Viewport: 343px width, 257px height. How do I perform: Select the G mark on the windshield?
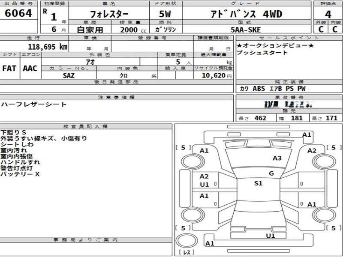tap(271, 173)
